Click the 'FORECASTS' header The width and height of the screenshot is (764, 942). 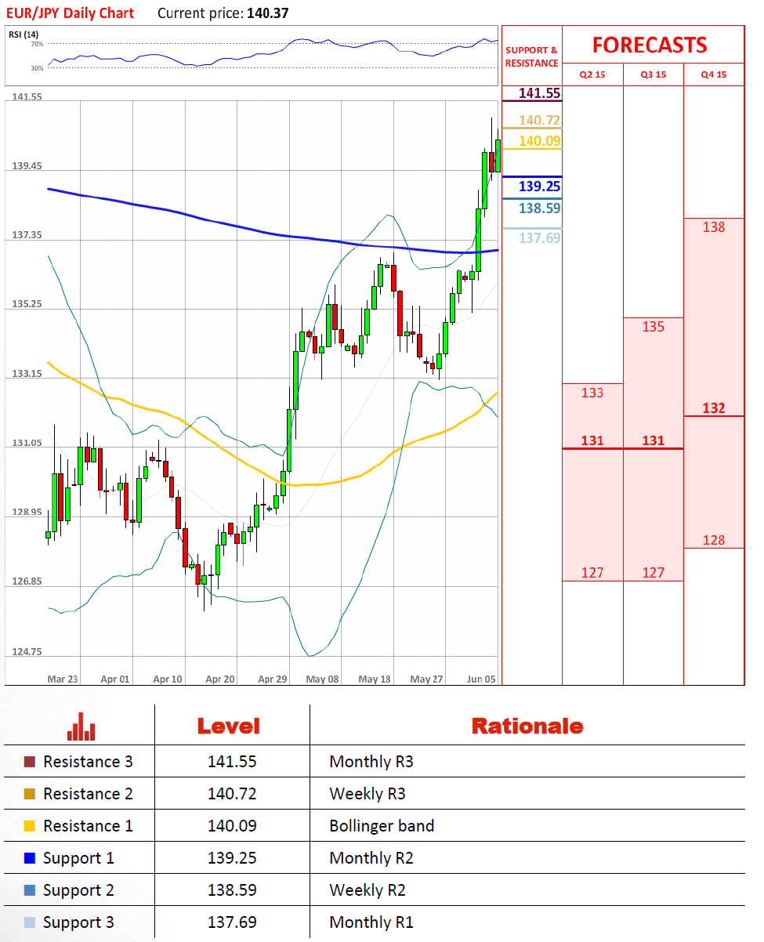(x=650, y=45)
